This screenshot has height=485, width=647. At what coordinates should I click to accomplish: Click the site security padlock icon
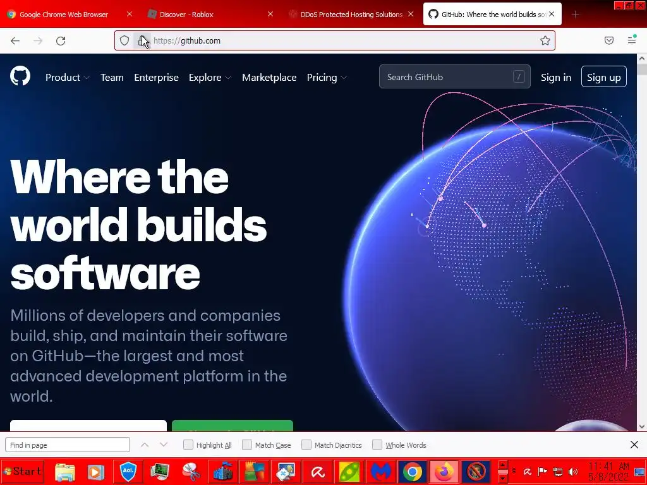pyautogui.click(x=142, y=40)
